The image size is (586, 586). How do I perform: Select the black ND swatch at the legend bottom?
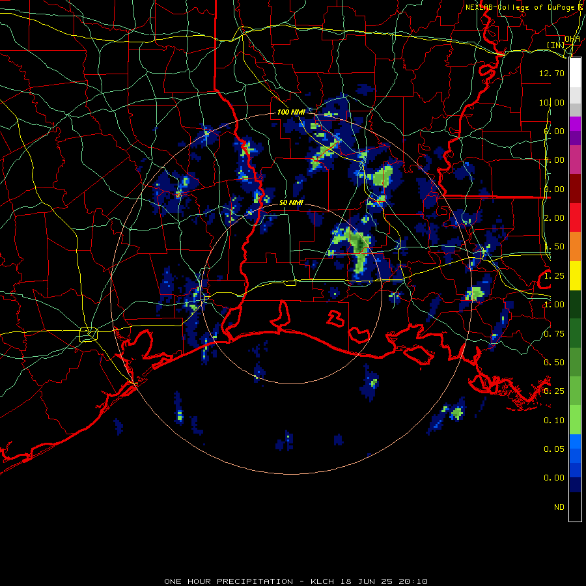575,507
